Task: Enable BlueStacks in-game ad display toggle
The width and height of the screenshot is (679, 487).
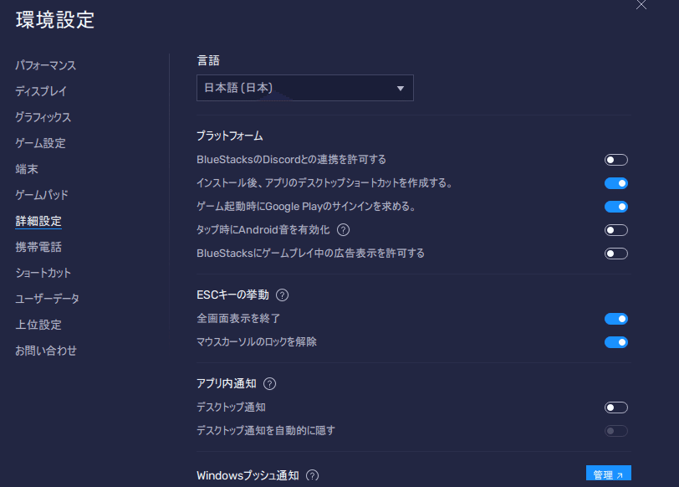Action: pos(615,254)
